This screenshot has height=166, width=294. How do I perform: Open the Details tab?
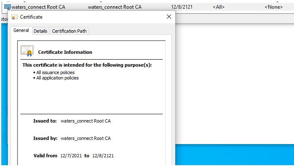point(40,31)
